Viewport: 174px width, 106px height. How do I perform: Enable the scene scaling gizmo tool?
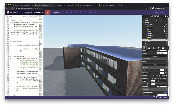(160, 20)
